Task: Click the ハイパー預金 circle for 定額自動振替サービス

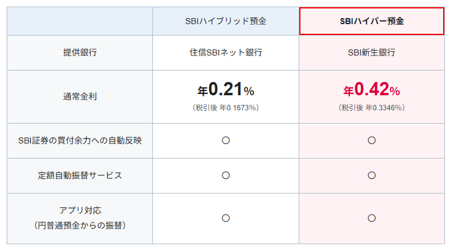Action: pyautogui.click(x=372, y=175)
